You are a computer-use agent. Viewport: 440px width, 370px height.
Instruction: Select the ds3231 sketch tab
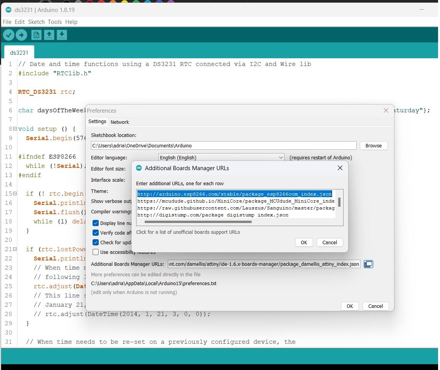(x=19, y=52)
